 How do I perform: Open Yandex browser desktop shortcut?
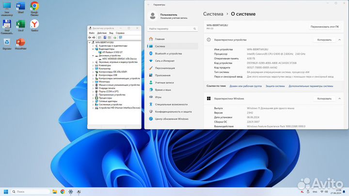tap(34, 26)
